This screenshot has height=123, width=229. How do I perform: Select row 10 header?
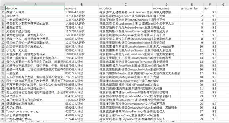(x=3, y=43)
